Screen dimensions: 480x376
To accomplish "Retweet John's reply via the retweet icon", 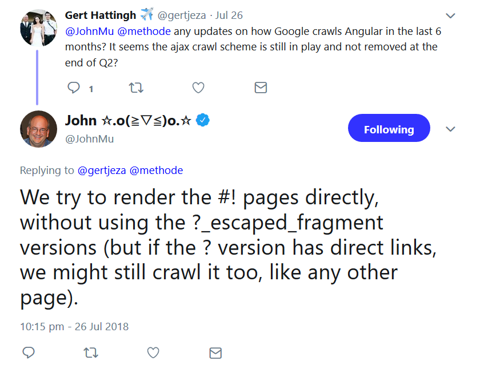I will pyautogui.click(x=91, y=353).
